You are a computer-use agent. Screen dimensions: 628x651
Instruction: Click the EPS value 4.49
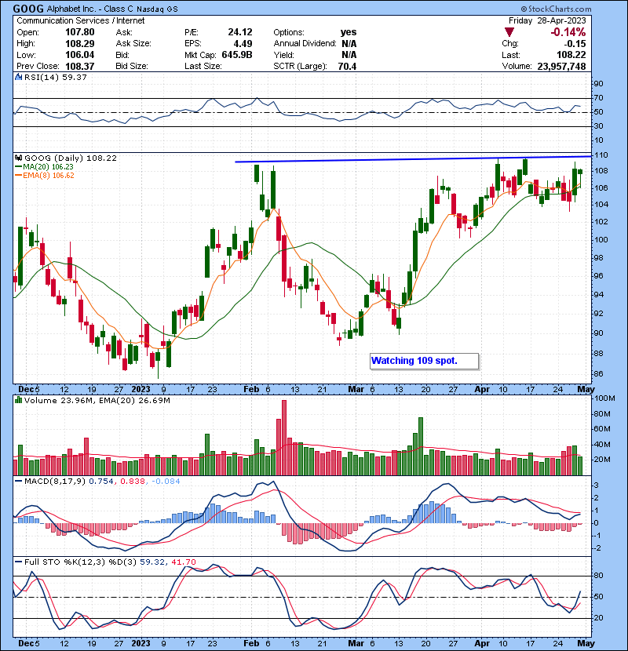pos(243,44)
